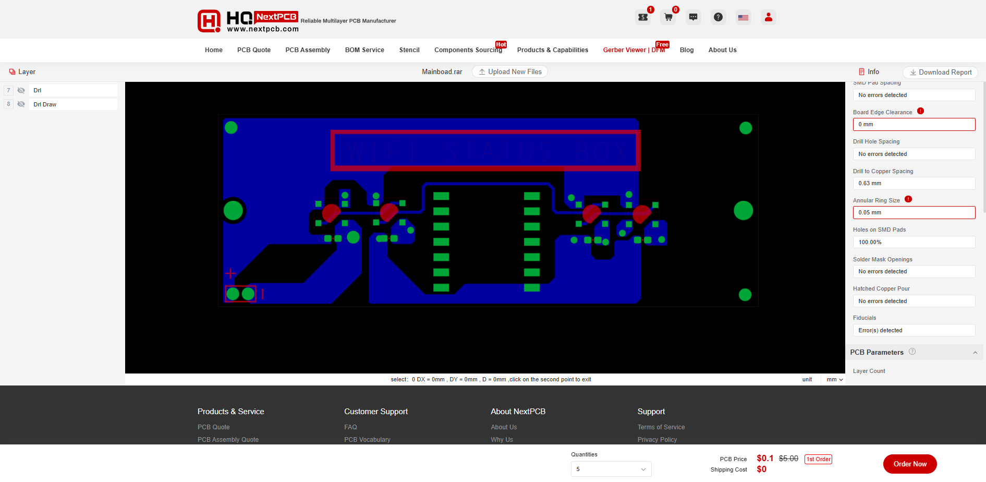Screen dimensions: 986x482
Task: Open Stencil menu item
Action: click(409, 50)
